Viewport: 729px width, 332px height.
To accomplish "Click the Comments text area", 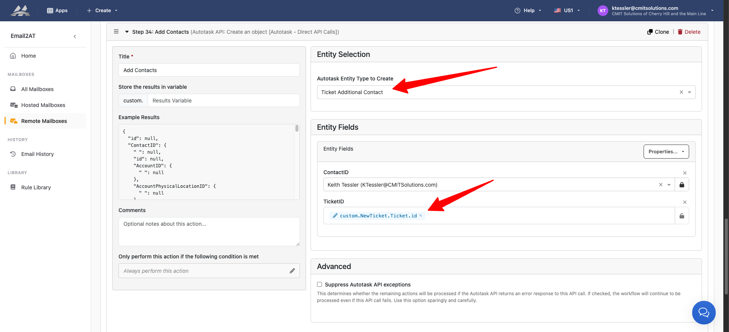I will (209, 231).
